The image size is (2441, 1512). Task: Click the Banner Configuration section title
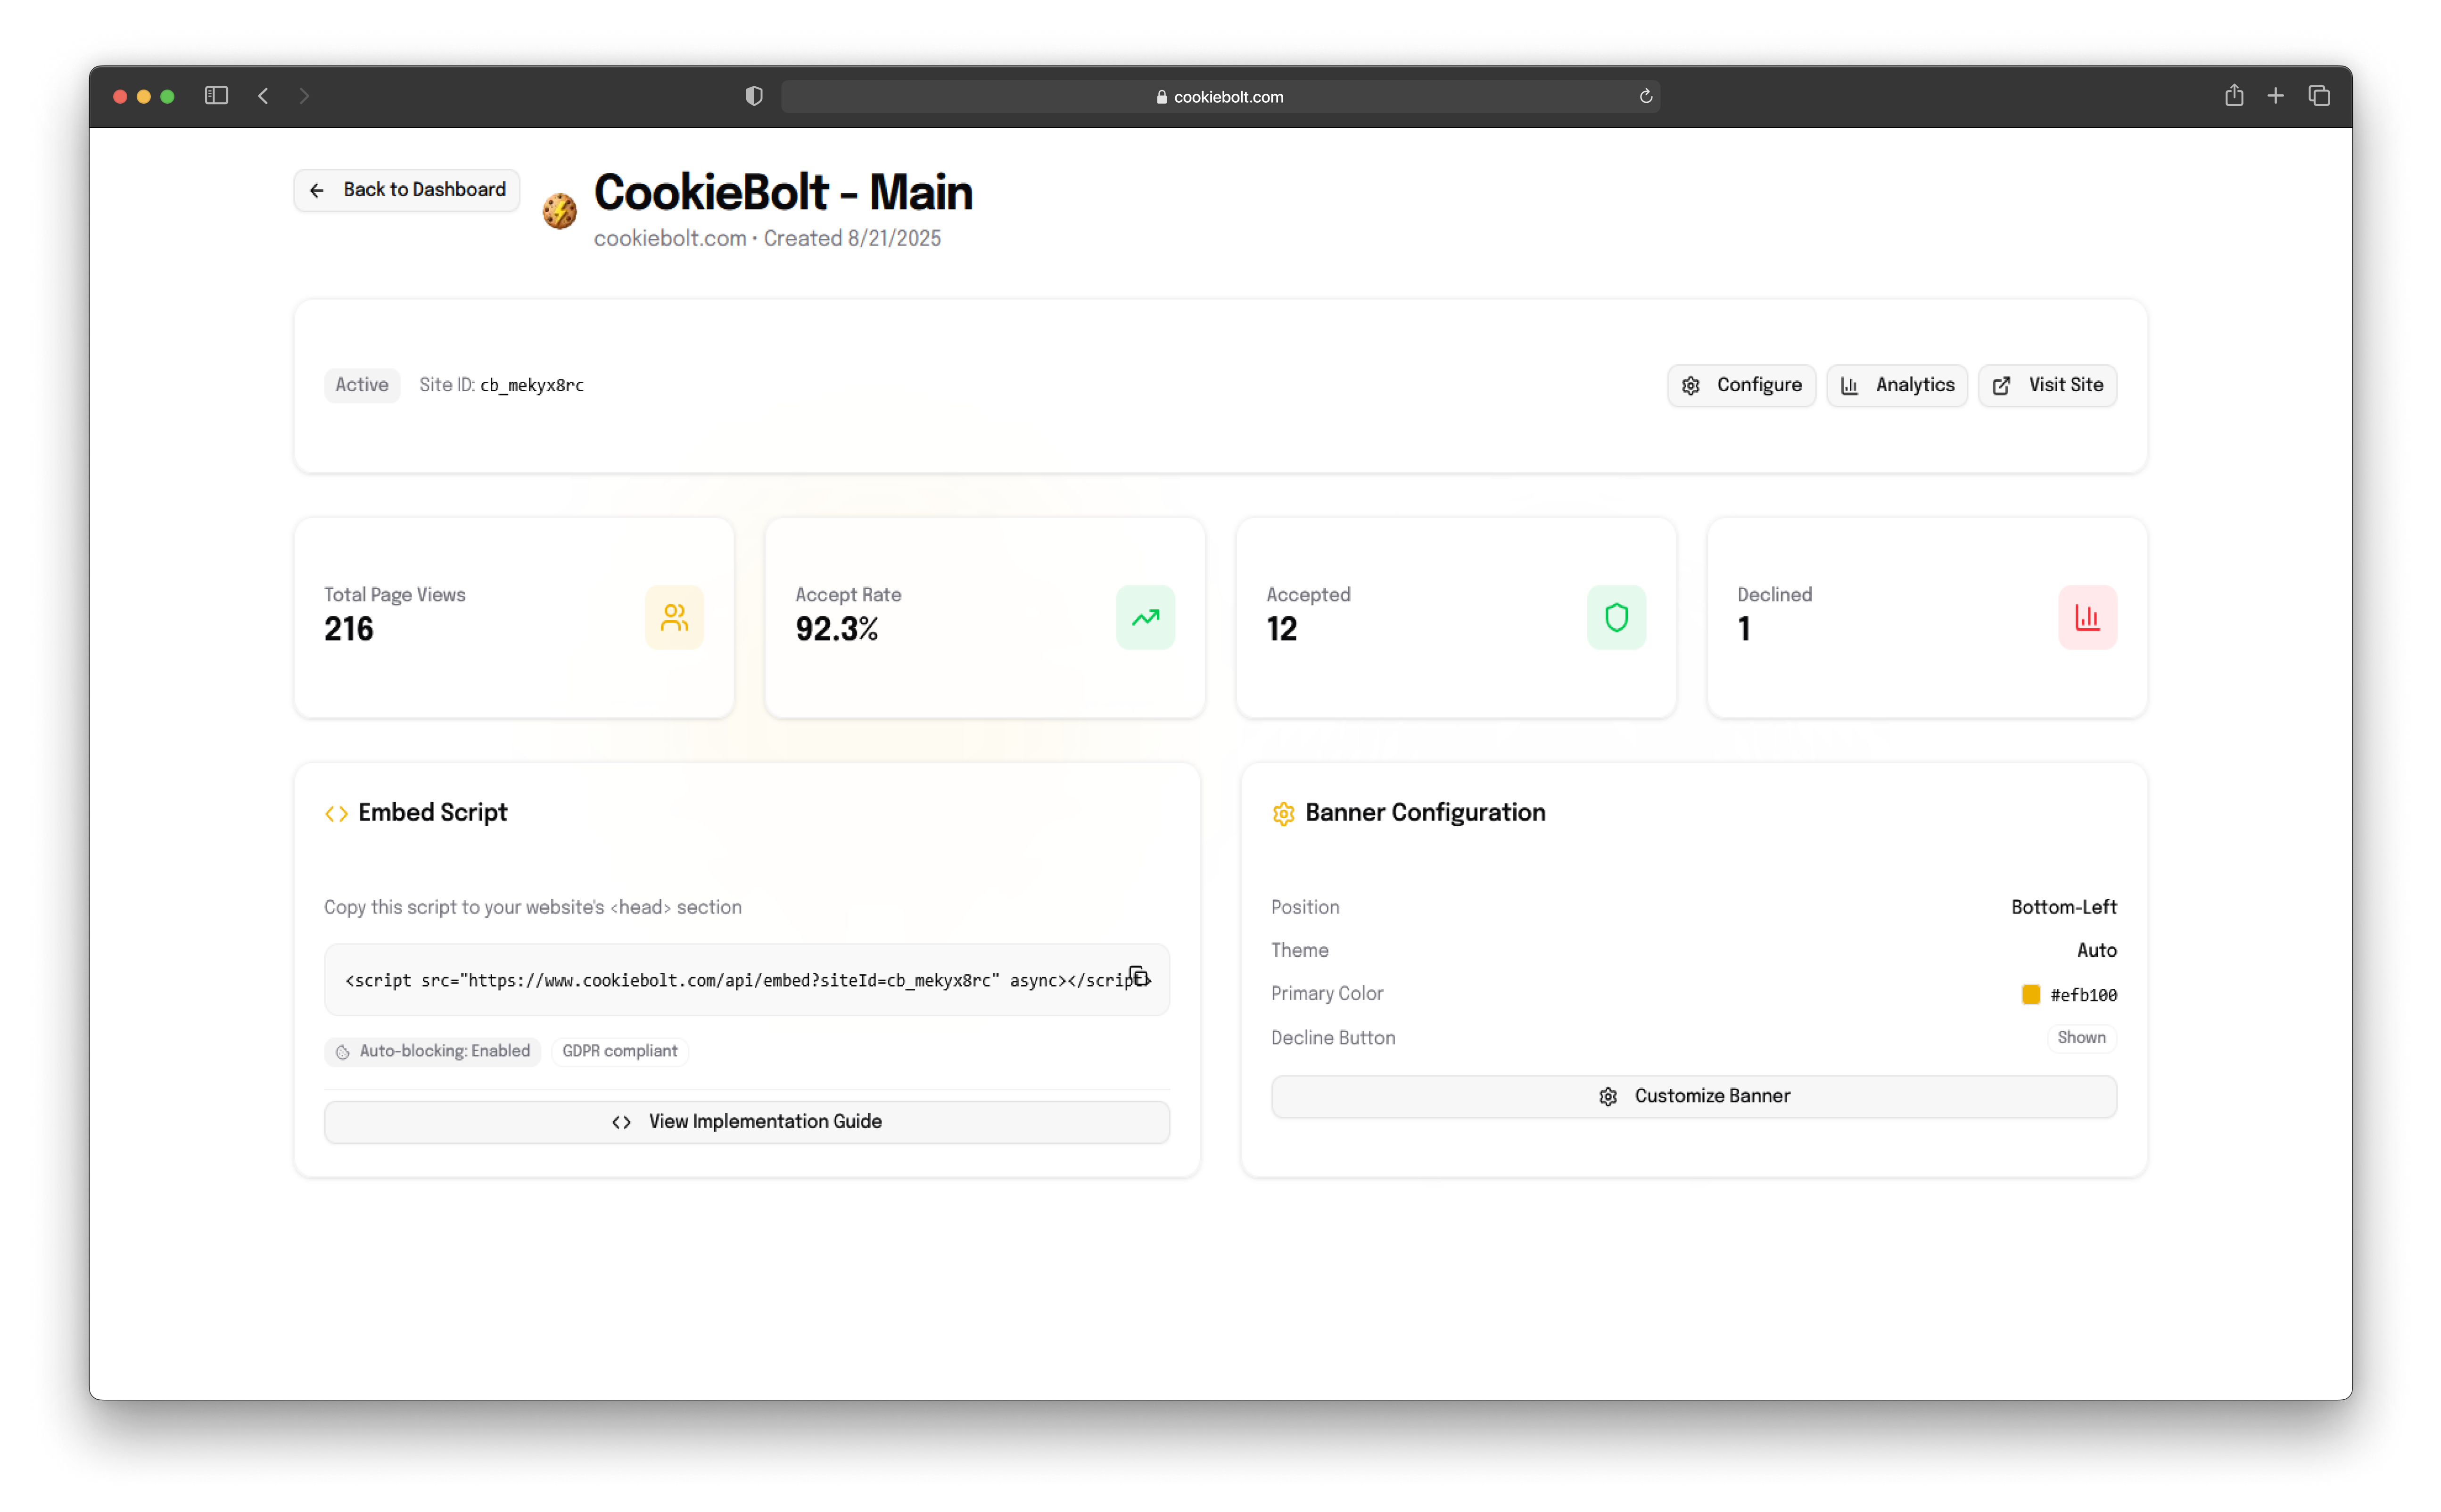click(1425, 812)
